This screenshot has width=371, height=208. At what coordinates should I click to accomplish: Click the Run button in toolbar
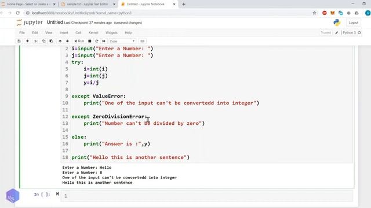pos(79,41)
